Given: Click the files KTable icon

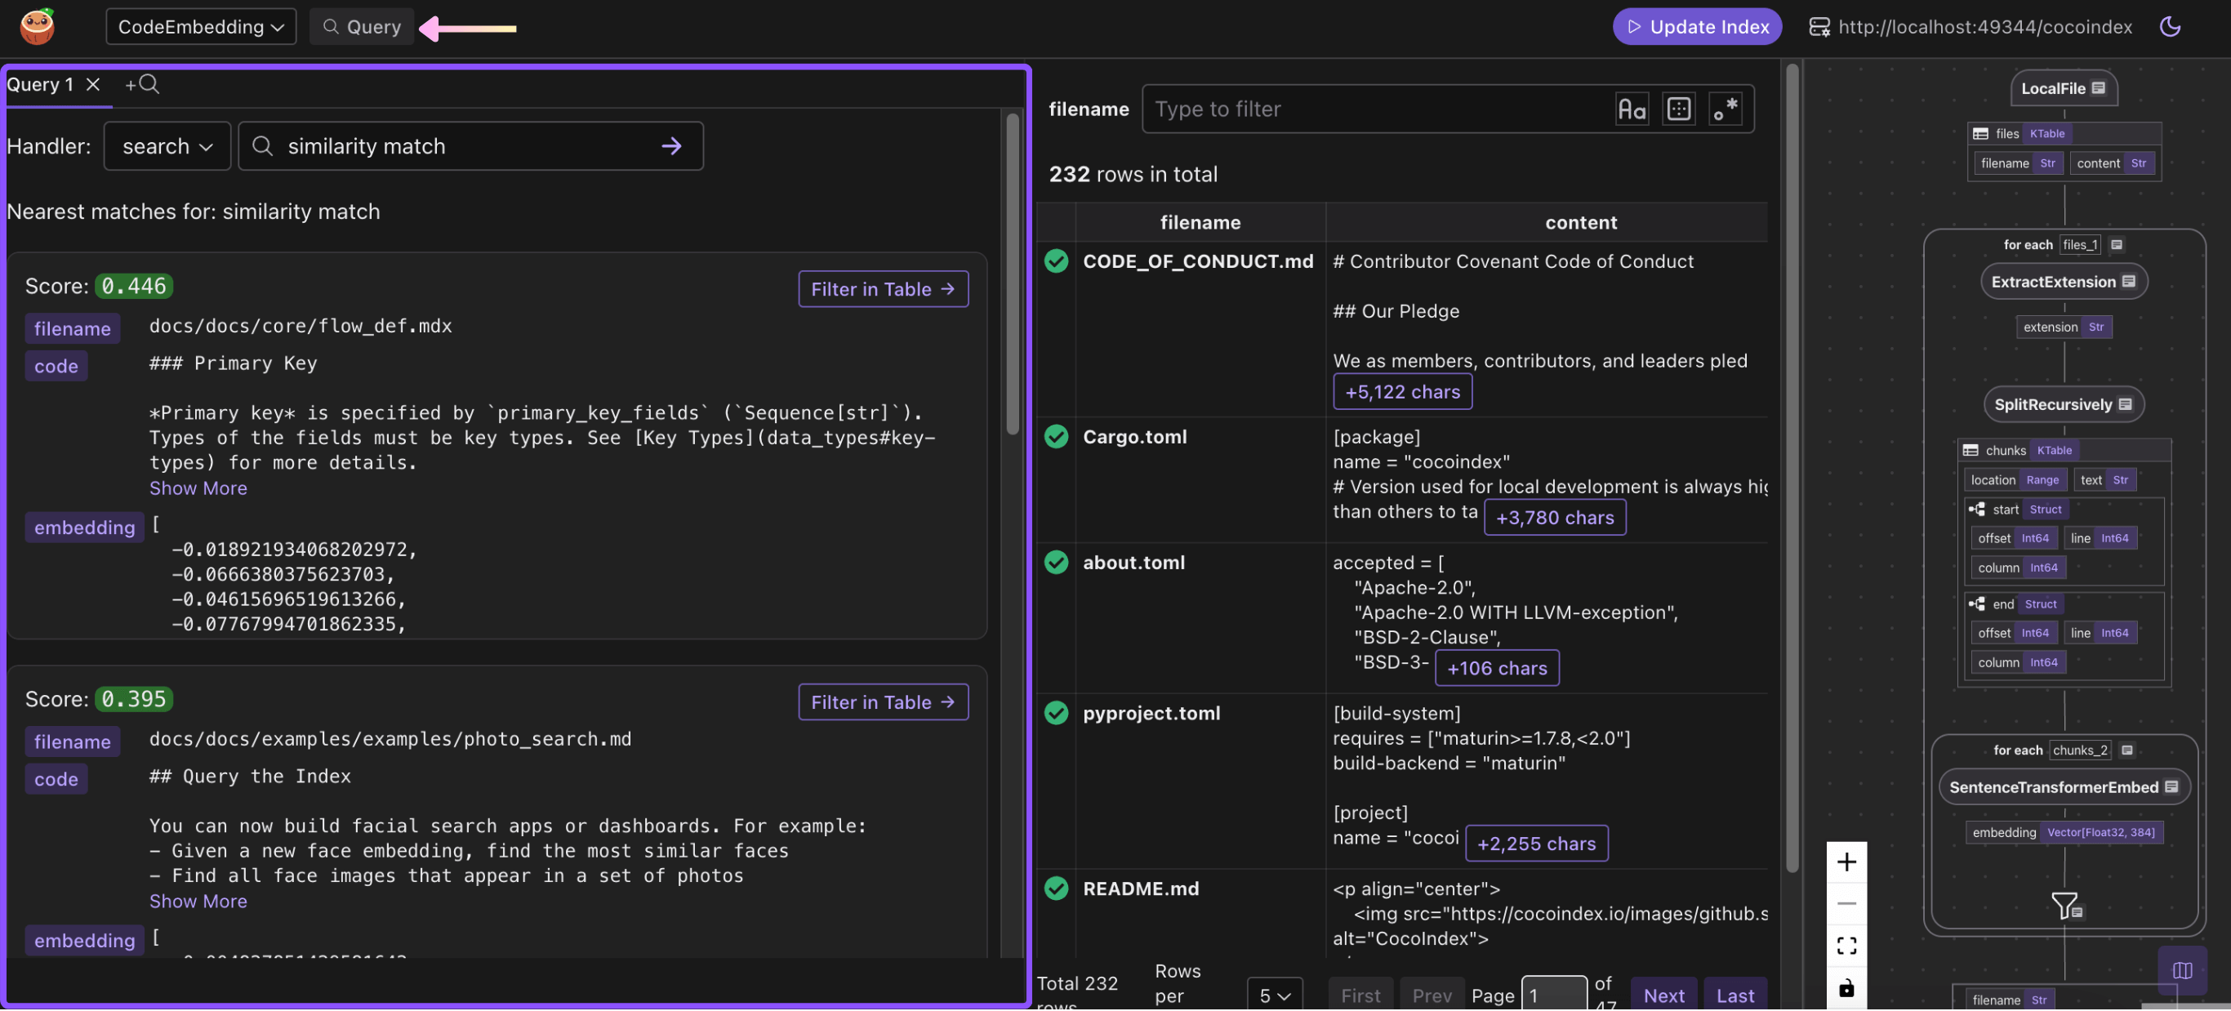Looking at the screenshot, I should (x=1979, y=133).
